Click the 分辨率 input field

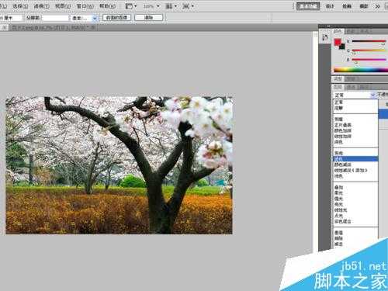tap(55, 18)
